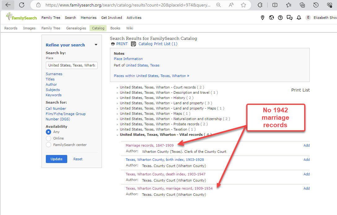This screenshot has width=337, height=215.
Task: Select the FamilySearch center radio button
Action: pos(49,145)
